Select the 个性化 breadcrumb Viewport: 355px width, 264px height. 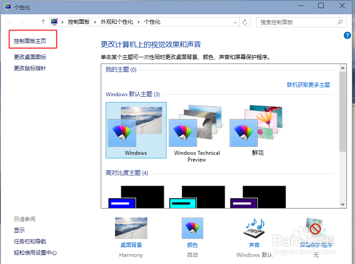click(152, 22)
